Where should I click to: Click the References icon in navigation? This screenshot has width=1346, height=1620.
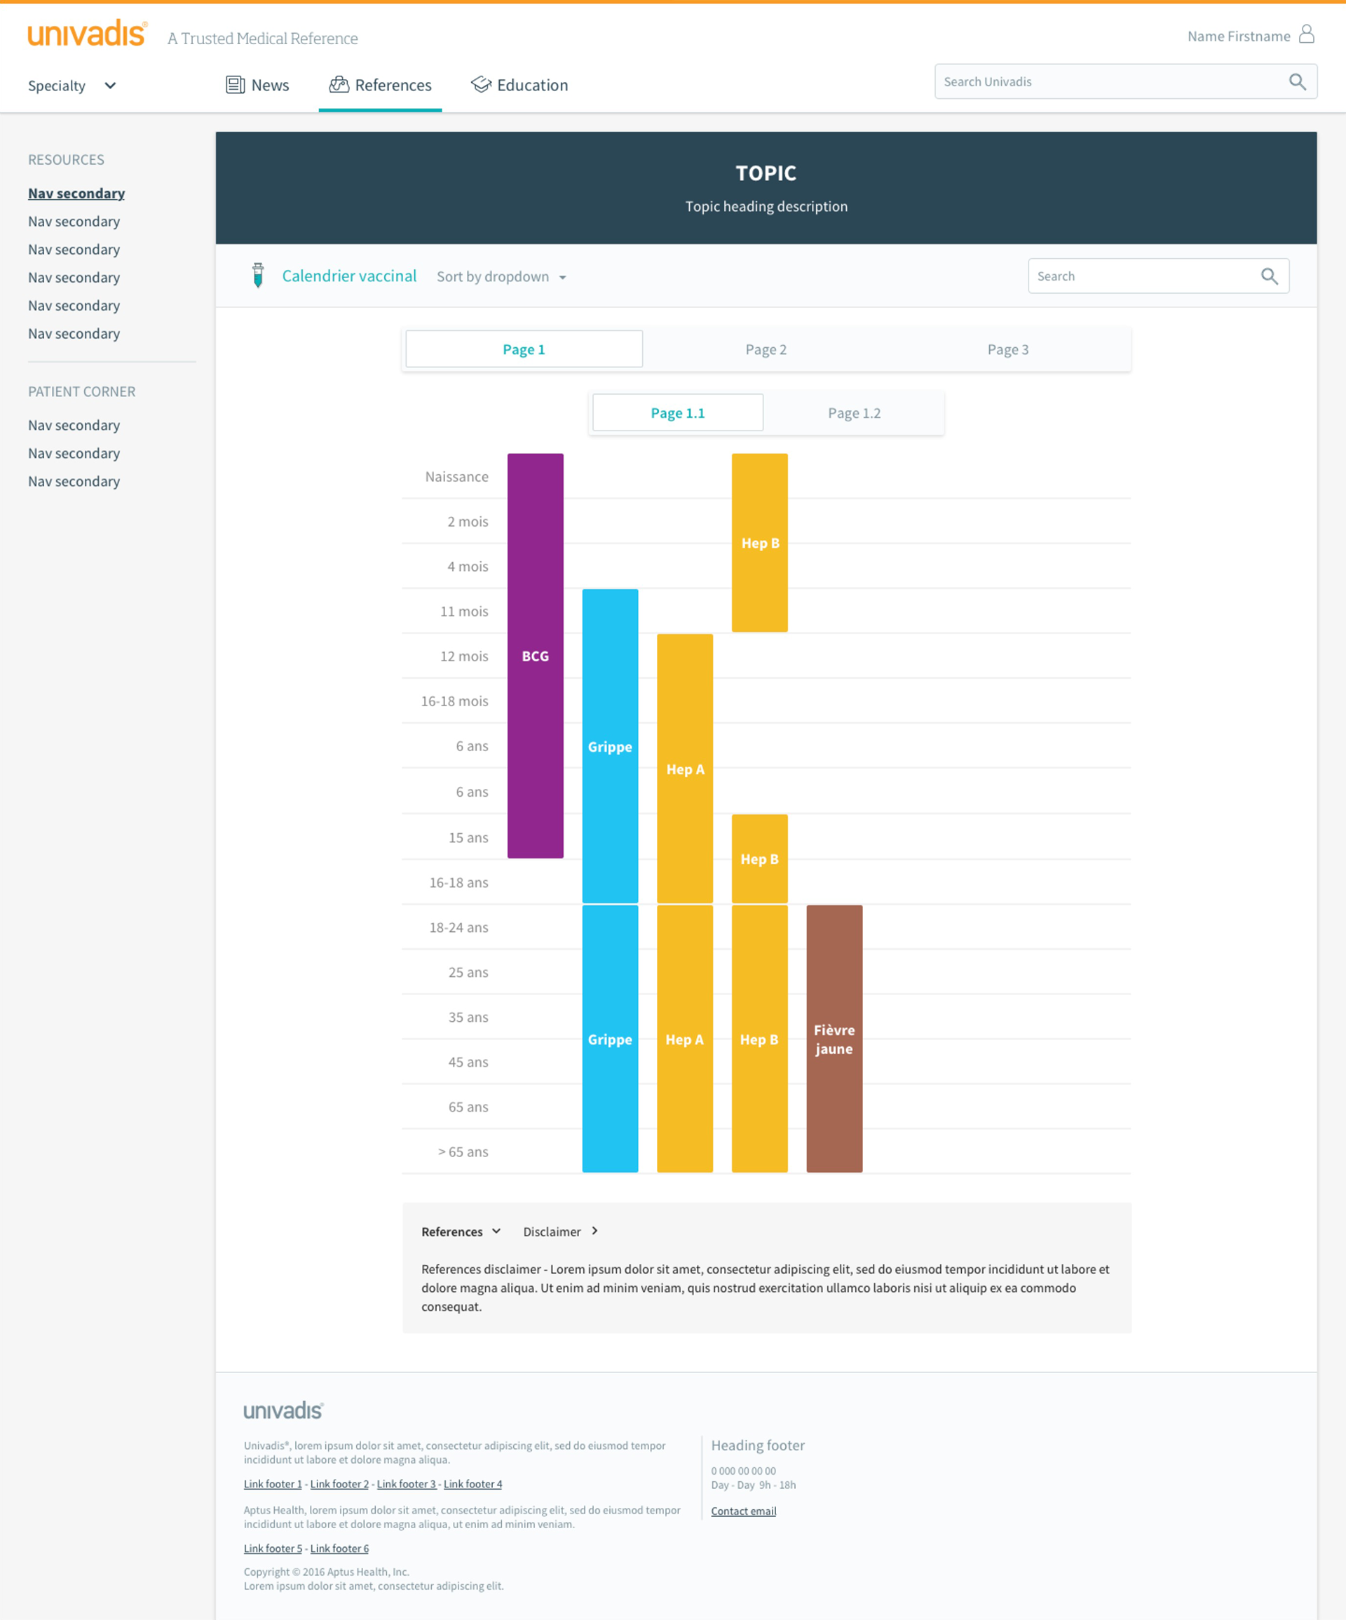339,85
